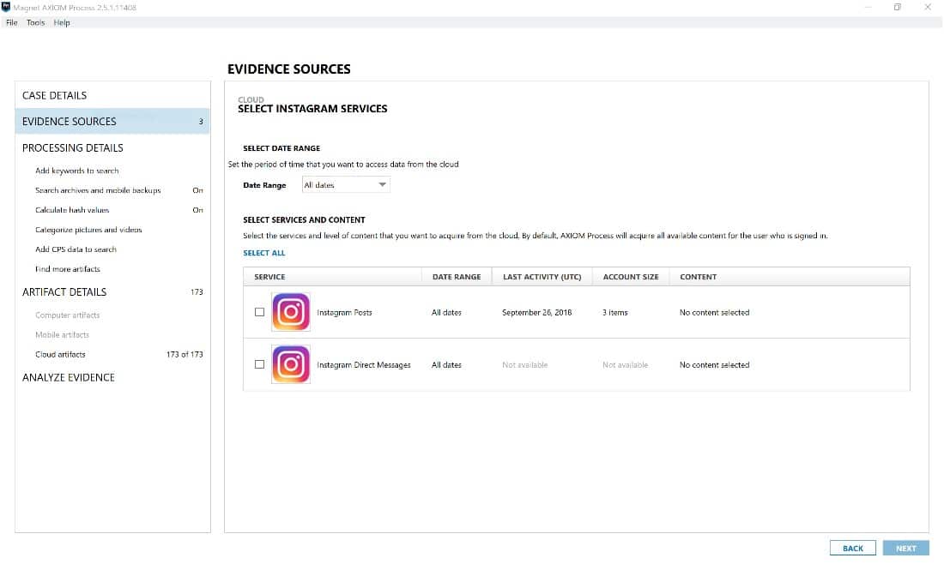The width and height of the screenshot is (944, 564).
Task: Open Add CPS data to search
Action: pos(76,249)
